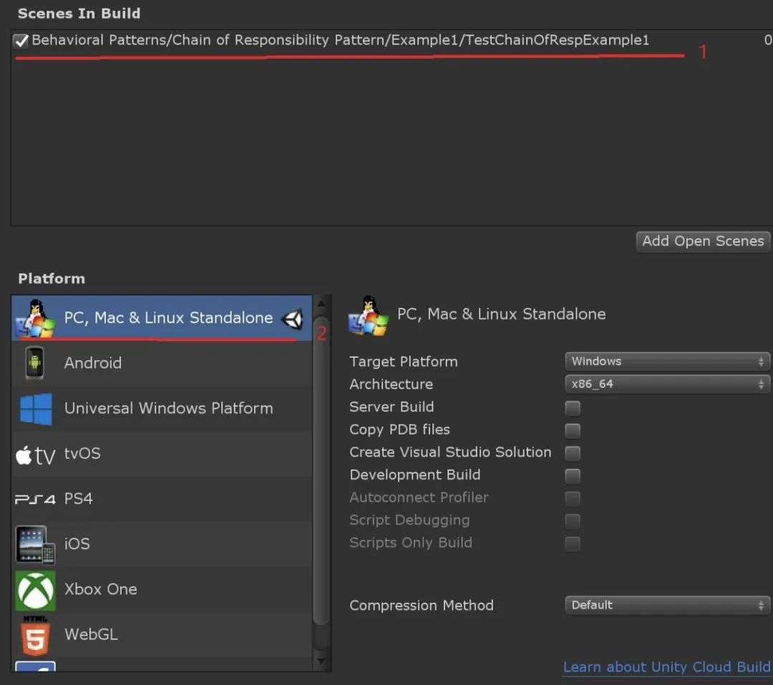The image size is (773, 685).
Task: Enable Copy PDB files option
Action: pyautogui.click(x=573, y=430)
